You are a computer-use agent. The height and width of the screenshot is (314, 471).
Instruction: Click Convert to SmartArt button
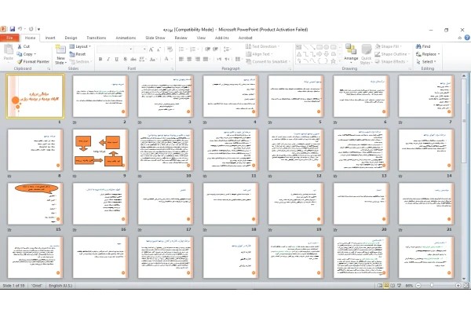coord(268,61)
